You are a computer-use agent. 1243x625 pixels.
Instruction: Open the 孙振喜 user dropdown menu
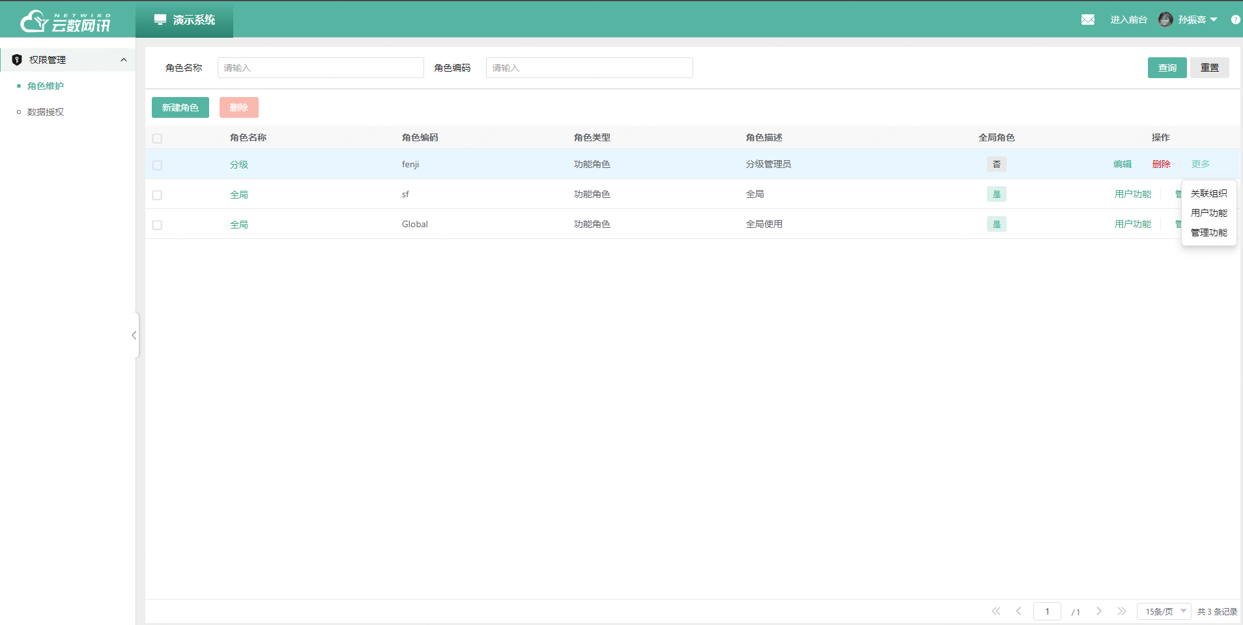coord(1197,20)
